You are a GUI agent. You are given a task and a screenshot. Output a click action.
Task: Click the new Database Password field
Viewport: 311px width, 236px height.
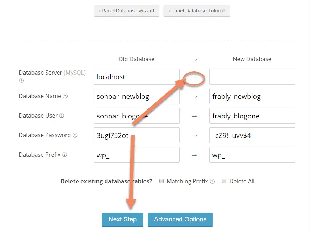point(252,135)
